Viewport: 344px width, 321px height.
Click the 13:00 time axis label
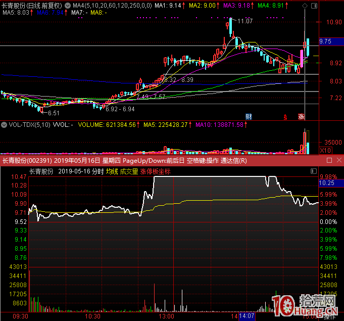coord(167,316)
